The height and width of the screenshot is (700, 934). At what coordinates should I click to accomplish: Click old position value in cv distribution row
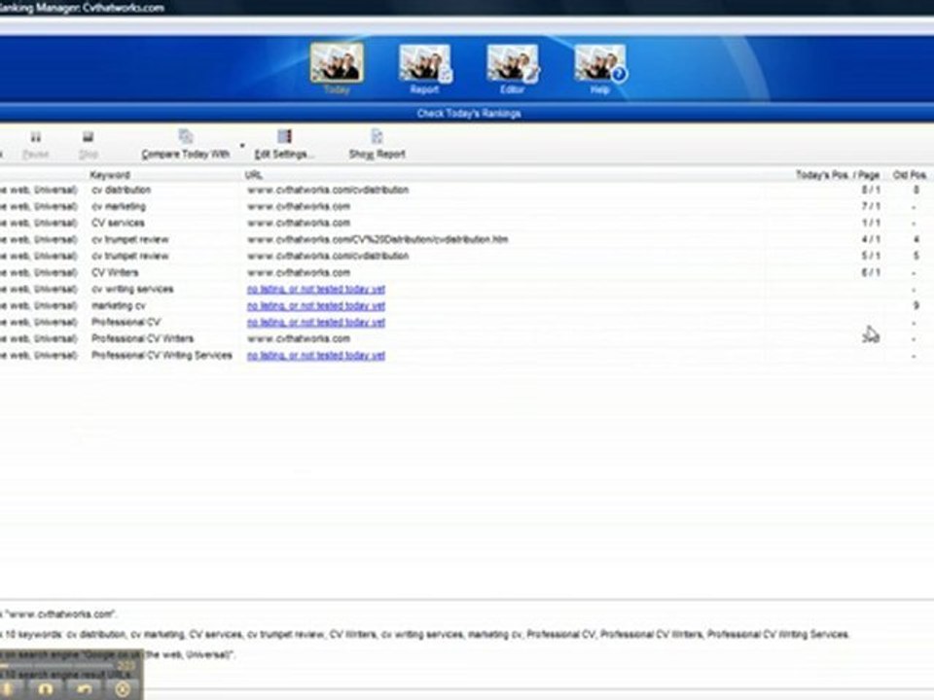[916, 190]
